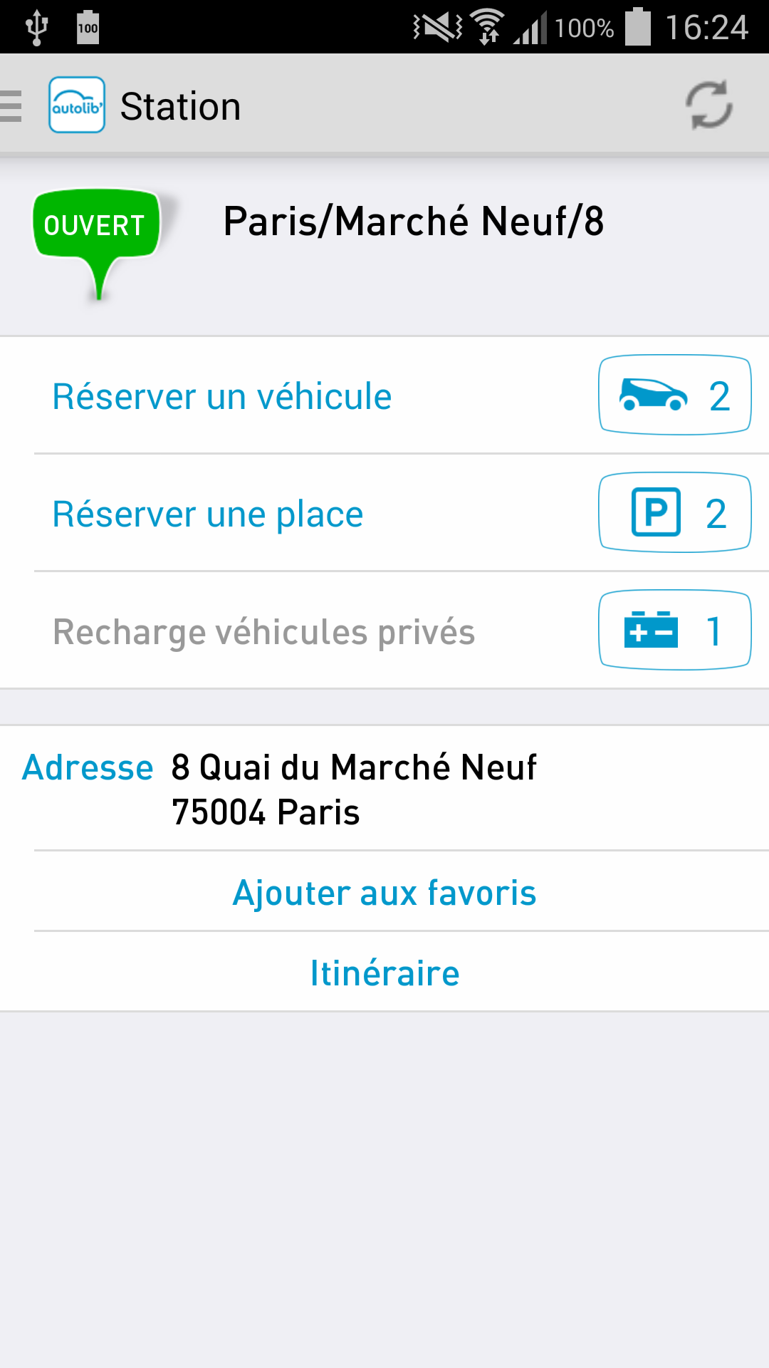Add station via Ajouter aux favoris
The image size is (769, 1368).
point(384,892)
